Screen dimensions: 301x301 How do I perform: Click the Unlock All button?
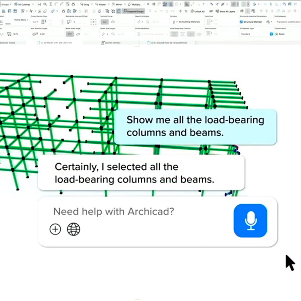198,12
